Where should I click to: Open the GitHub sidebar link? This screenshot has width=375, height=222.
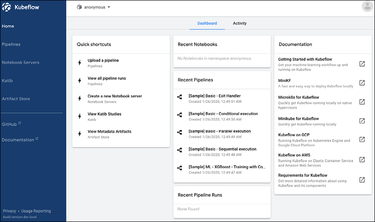point(10,125)
